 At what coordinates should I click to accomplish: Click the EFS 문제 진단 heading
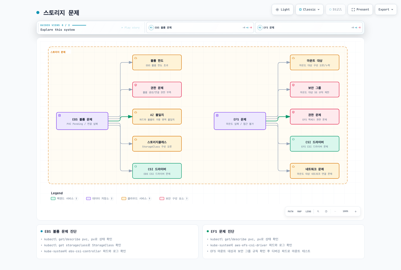[x=223, y=231]
